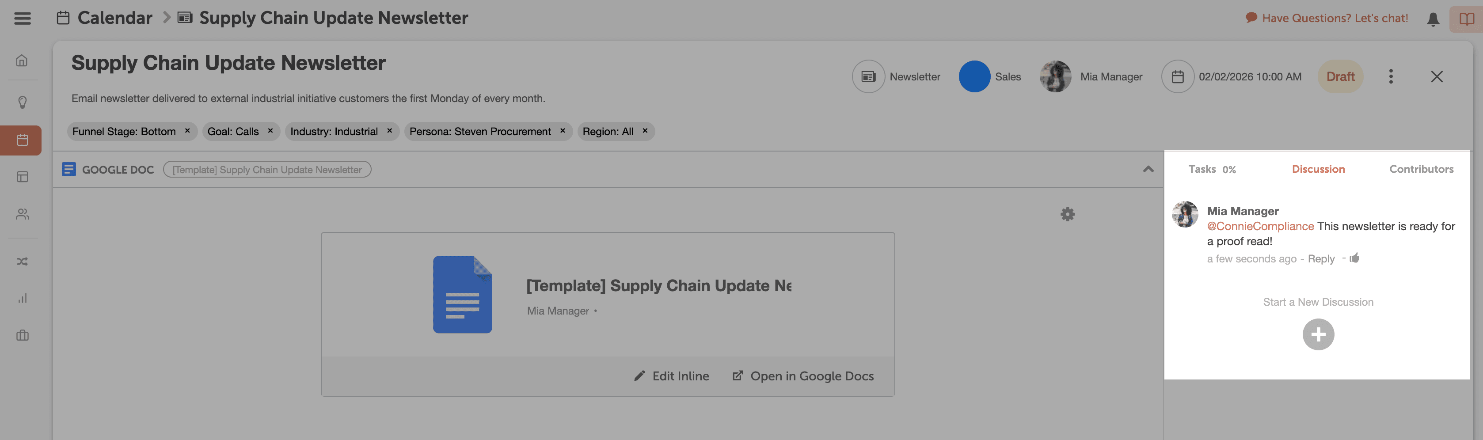Switch to the Contributors tab
The height and width of the screenshot is (440, 1483).
(1421, 169)
